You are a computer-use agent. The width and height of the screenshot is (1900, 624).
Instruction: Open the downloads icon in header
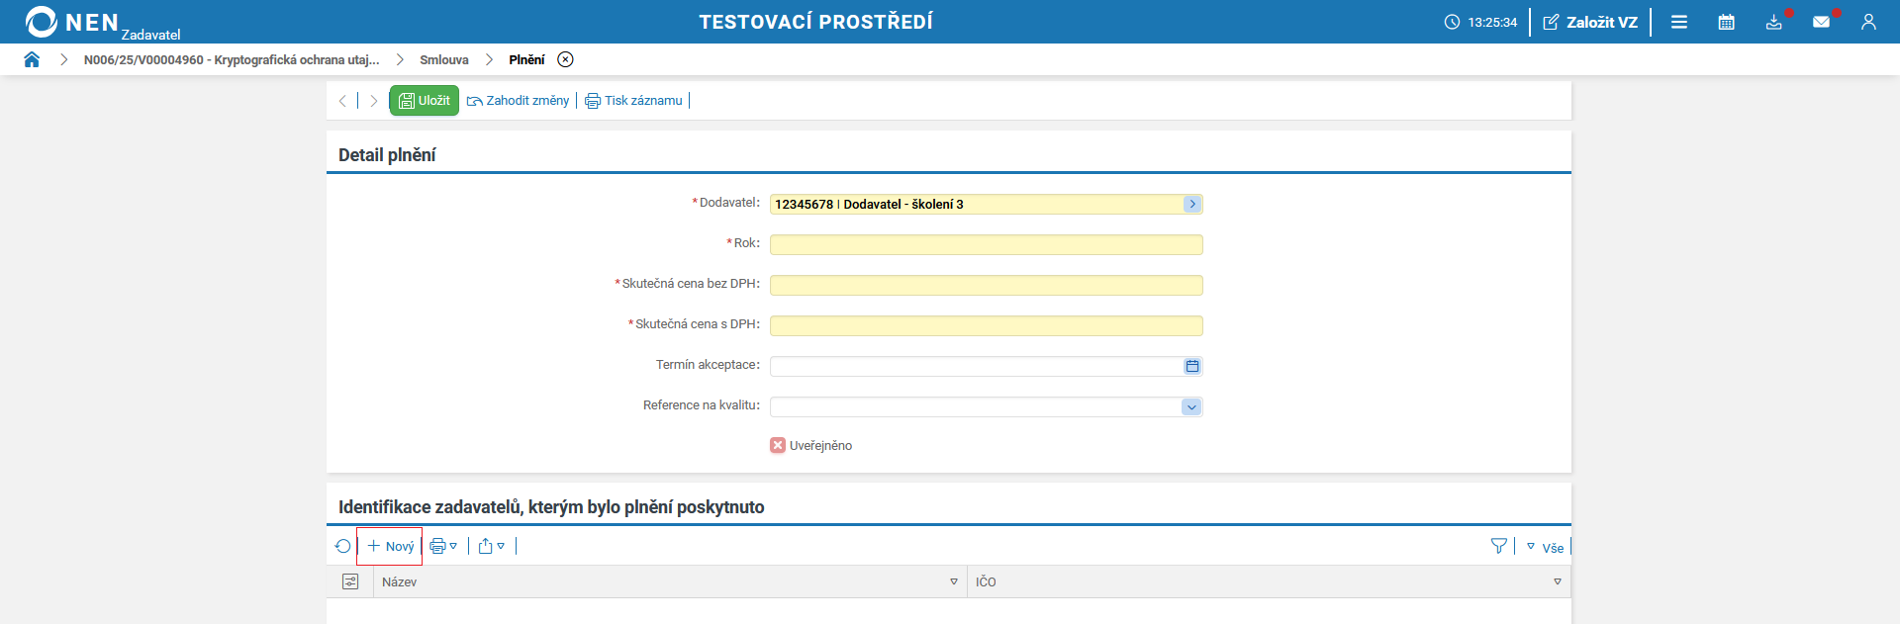point(1773,22)
